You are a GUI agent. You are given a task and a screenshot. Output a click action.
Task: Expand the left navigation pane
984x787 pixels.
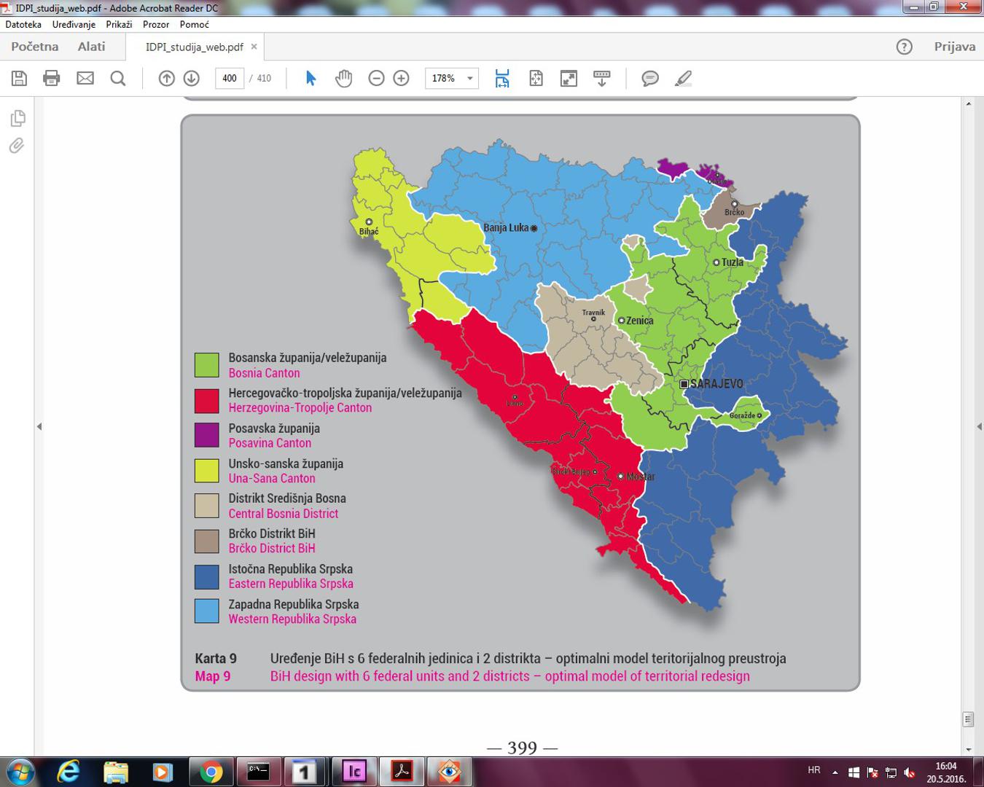39,426
